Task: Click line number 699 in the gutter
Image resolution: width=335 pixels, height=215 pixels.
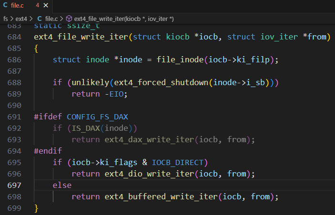Action: (x=14, y=208)
